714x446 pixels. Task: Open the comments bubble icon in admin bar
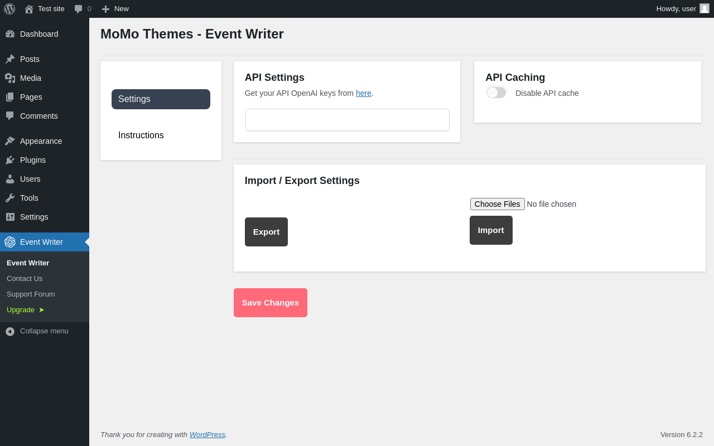[x=79, y=9]
